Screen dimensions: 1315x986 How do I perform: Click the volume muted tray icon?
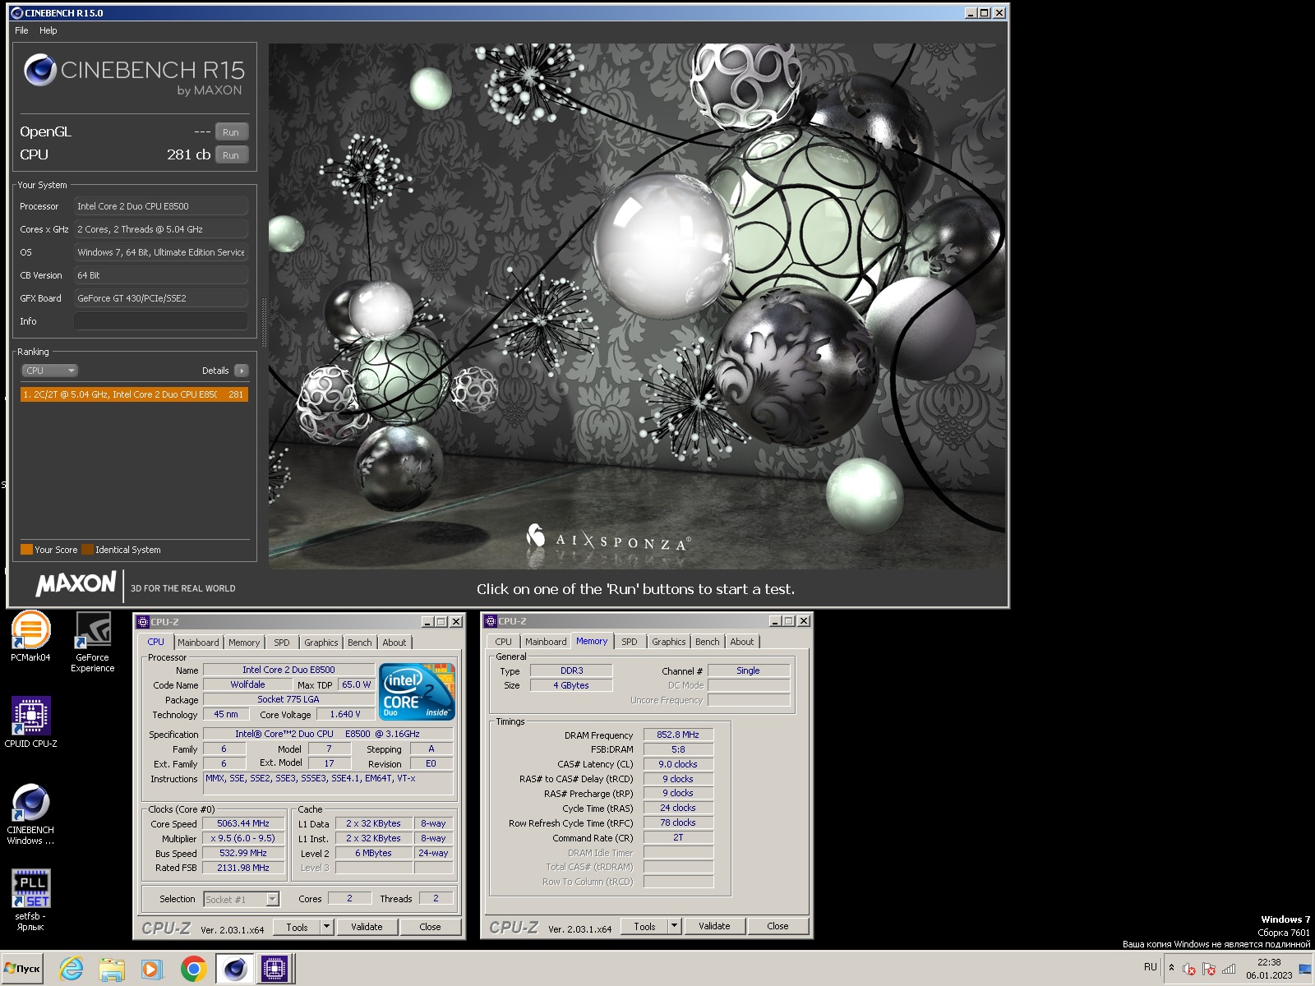coord(1188,970)
